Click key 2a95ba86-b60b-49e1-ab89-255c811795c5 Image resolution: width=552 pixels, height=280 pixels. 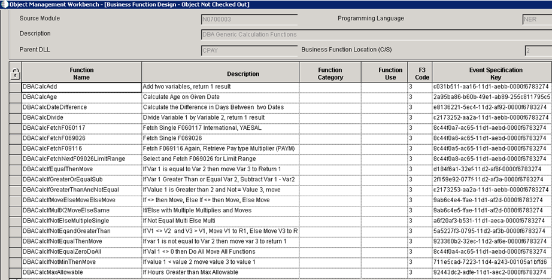(492, 97)
